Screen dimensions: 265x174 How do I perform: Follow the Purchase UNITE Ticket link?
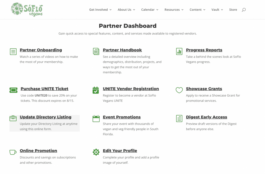pyautogui.click(x=45, y=89)
